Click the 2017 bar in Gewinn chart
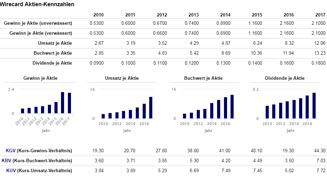 pyautogui.click(x=70, y=103)
